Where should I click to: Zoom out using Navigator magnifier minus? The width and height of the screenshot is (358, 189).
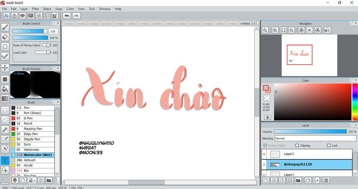(x=291, y=30)
